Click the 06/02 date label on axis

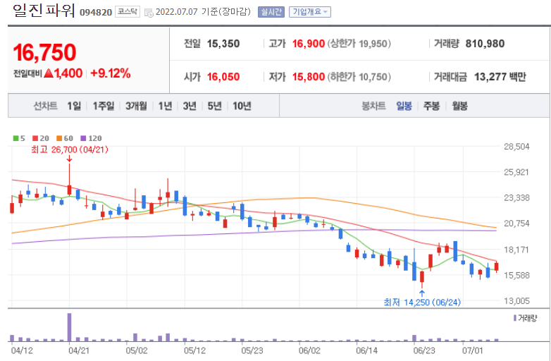pos(309,350)
